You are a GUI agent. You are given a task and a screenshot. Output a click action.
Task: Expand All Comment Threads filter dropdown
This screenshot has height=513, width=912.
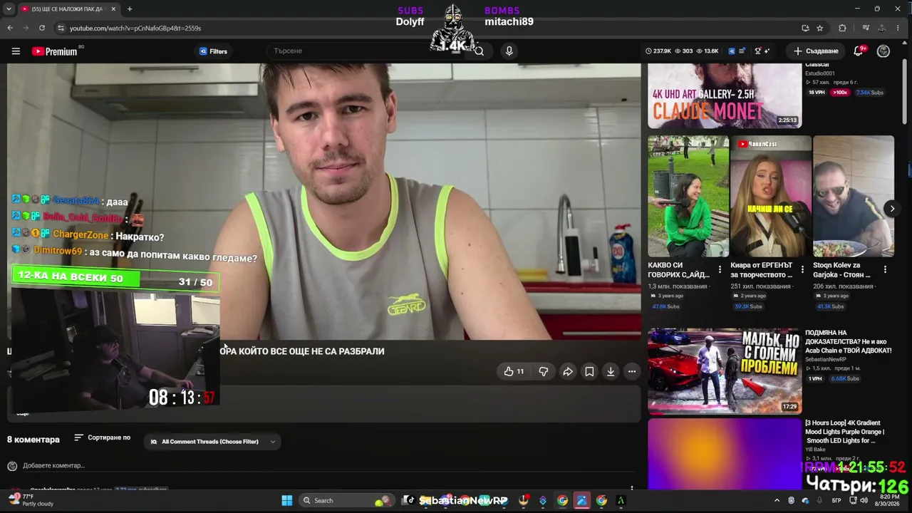[213, 442]
